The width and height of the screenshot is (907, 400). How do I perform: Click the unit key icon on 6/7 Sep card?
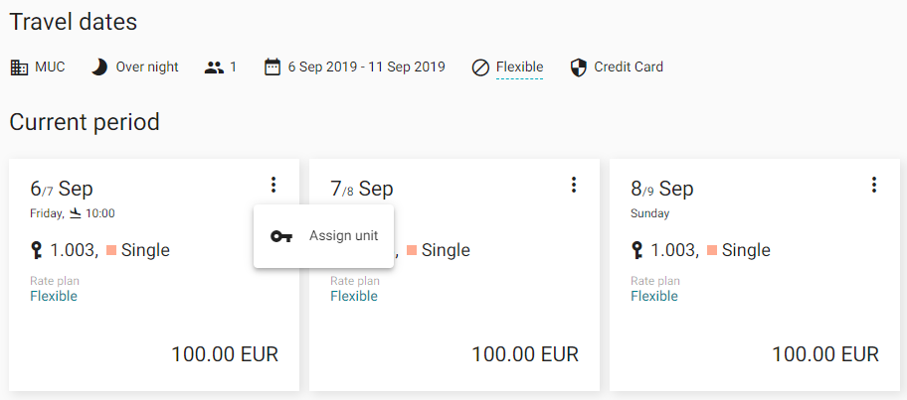(37, 250)
